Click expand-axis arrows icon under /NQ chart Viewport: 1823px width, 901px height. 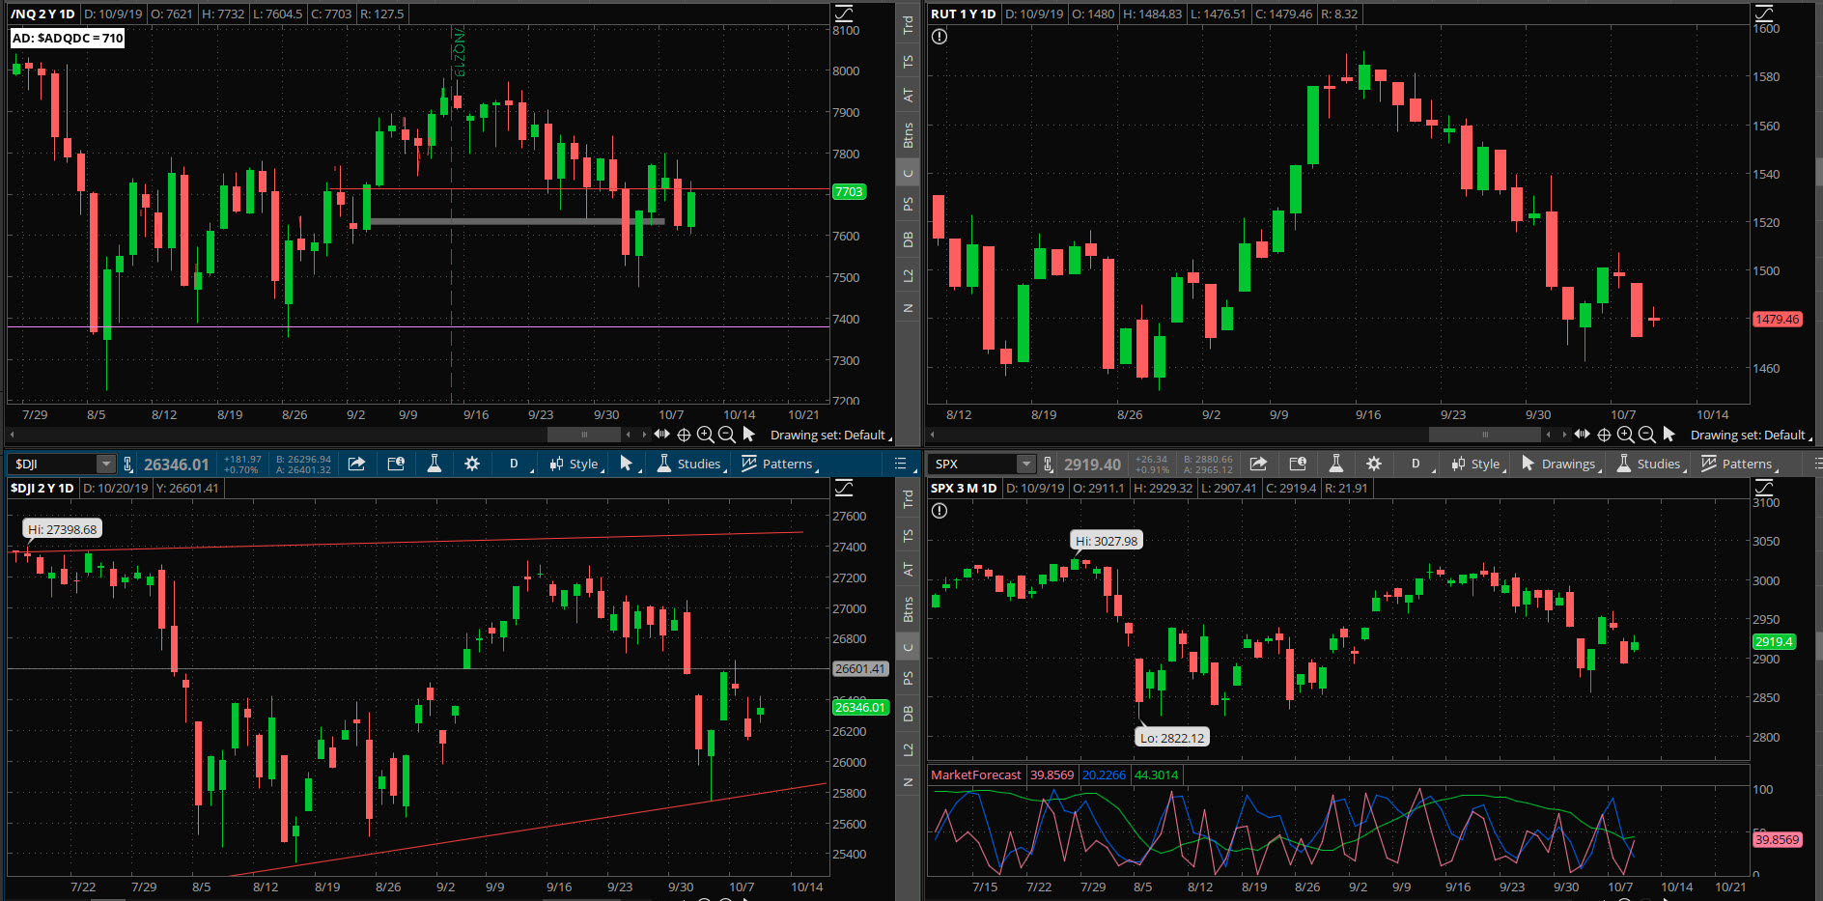click(661, 435)
